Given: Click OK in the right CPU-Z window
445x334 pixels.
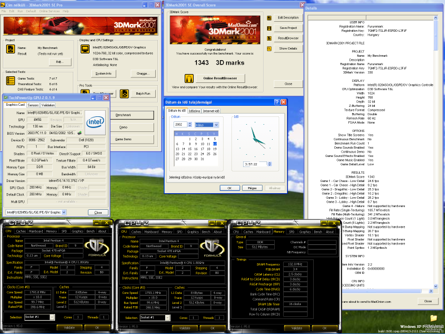Looking at the screenshot, I should click(x=325, y=328).
